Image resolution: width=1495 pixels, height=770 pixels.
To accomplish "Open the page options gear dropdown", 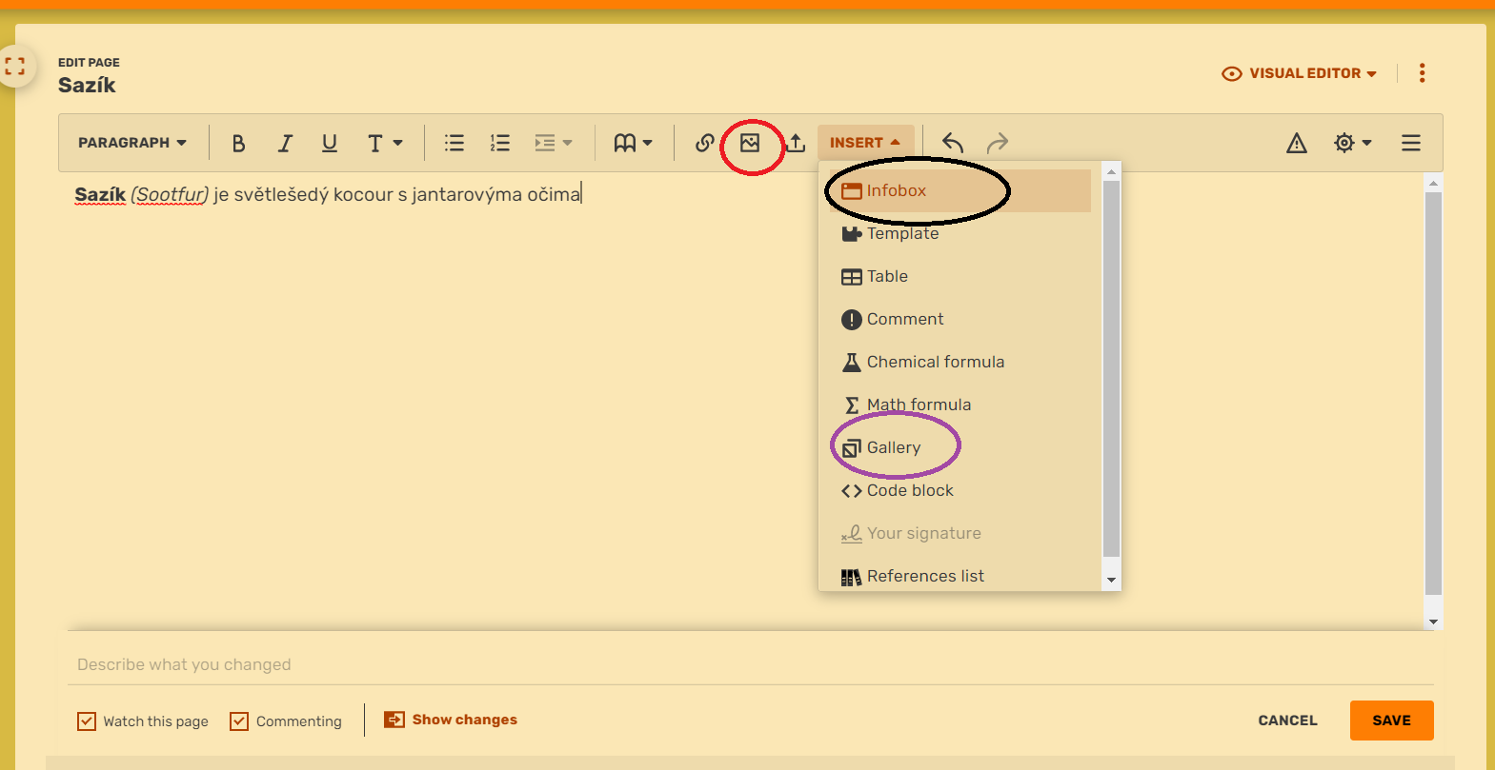I will click(x=1353, y=143).
